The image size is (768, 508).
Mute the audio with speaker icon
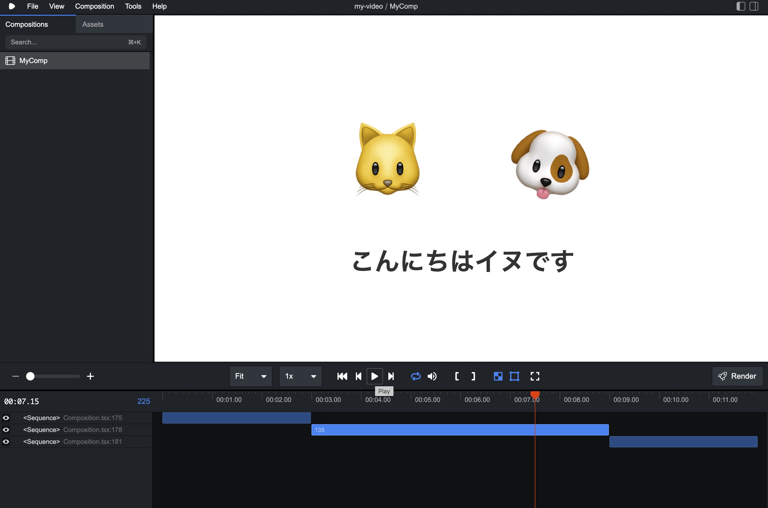click(x=432, y=376)
